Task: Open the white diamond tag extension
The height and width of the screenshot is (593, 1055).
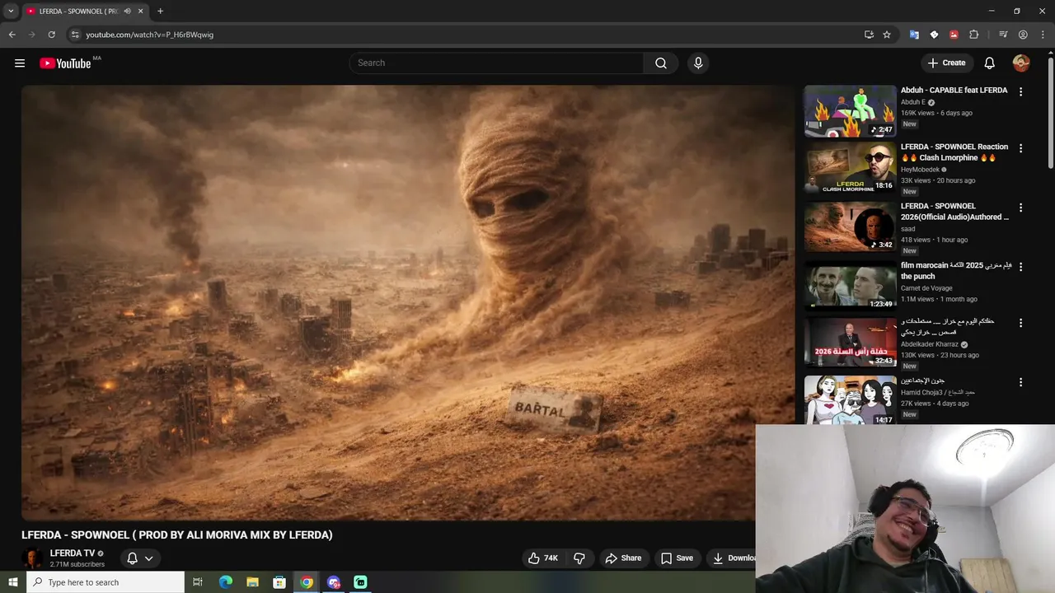Action: tap(934, 35)
